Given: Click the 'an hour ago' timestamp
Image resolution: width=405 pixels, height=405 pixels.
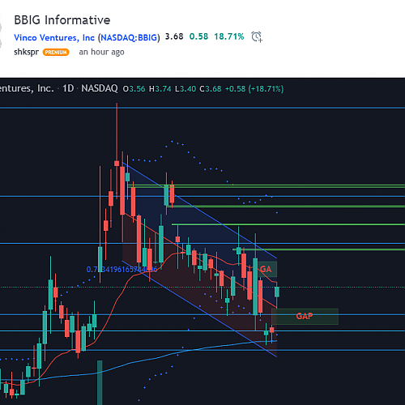Looking at the screenshot, I should click(101, 52).
